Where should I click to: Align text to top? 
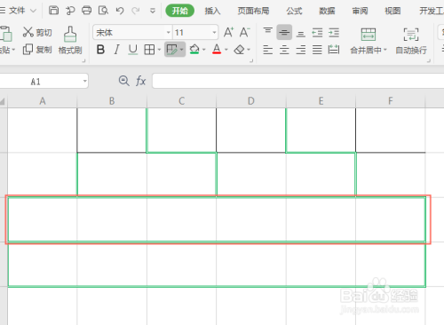(268, 32)
